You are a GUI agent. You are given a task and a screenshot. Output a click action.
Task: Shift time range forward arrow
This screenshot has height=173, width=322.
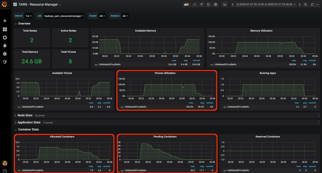pyautogui.click(x=299, y=4)
